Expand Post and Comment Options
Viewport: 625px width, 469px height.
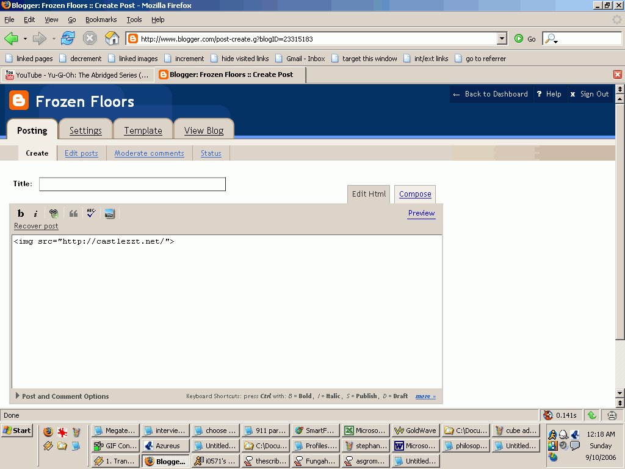tap(61, 396)
